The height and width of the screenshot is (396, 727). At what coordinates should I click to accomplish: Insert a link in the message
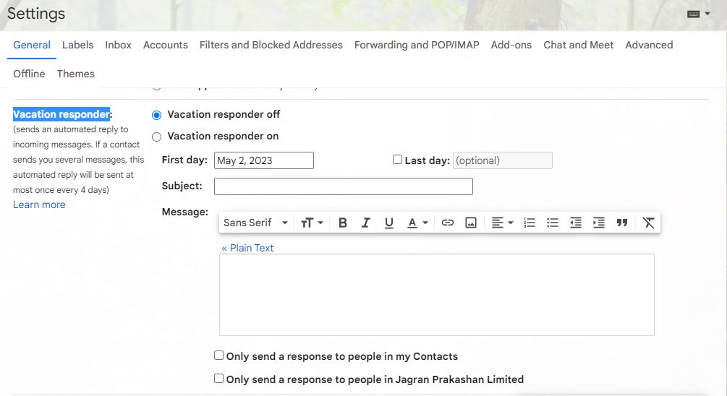pyautogui.click(x=448, y=223)
